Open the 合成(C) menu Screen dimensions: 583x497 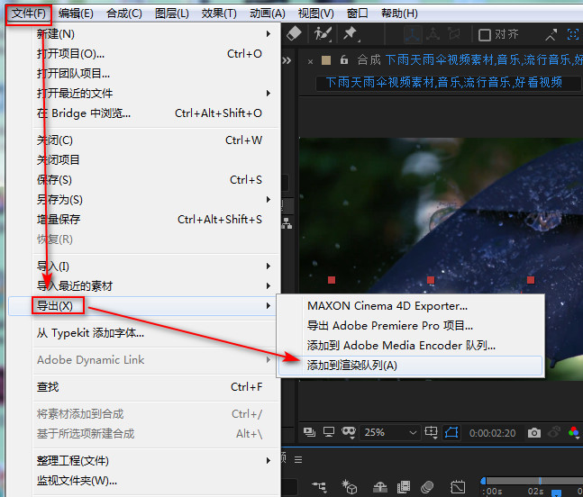click(124, 14)
